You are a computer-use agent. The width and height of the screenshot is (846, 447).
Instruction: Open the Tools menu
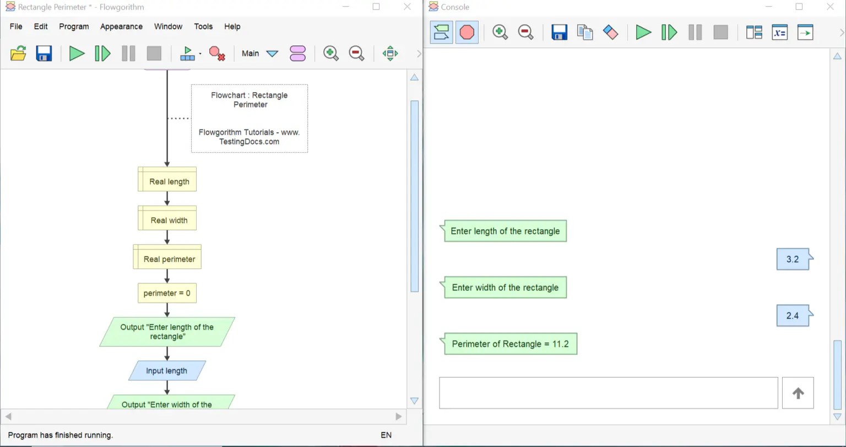[x=203, y=26]
